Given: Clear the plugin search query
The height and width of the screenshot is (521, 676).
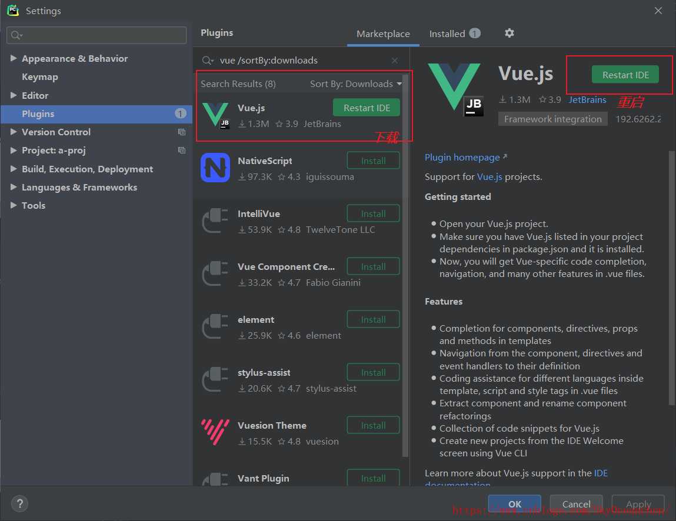Looking at the screenshot, I should click(x=394, y=61).
